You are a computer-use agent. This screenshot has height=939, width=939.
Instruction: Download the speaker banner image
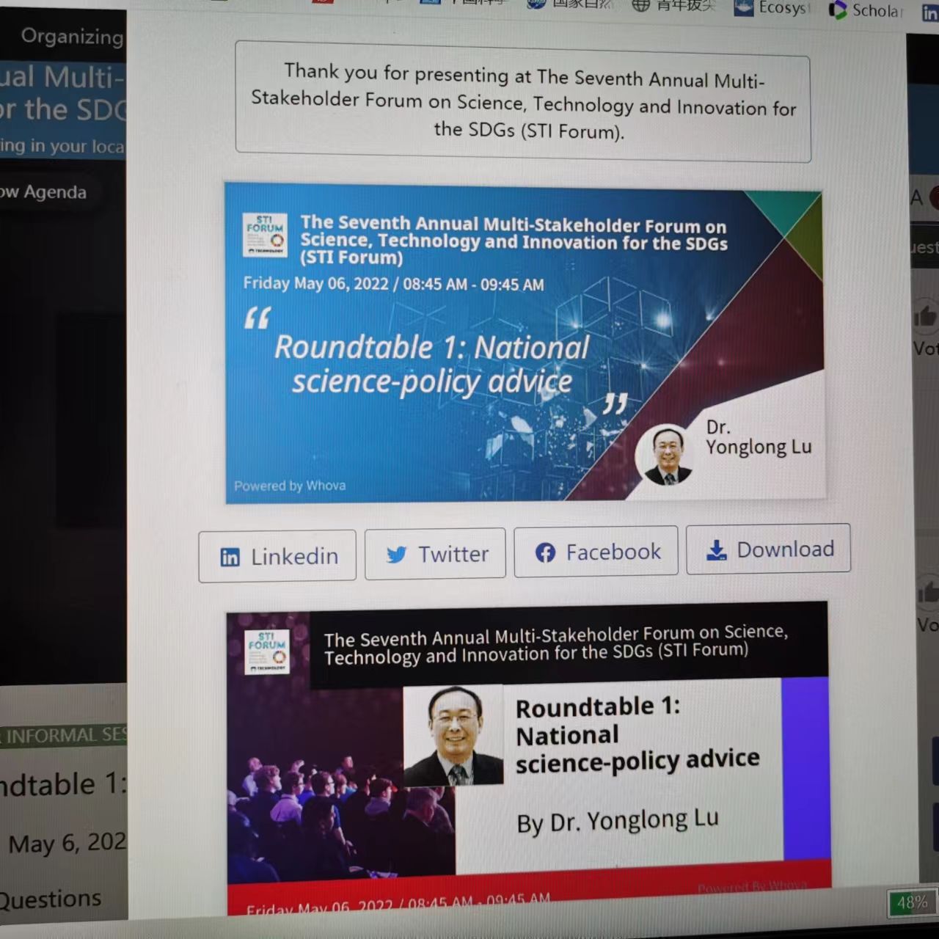(x=768, y=549)
